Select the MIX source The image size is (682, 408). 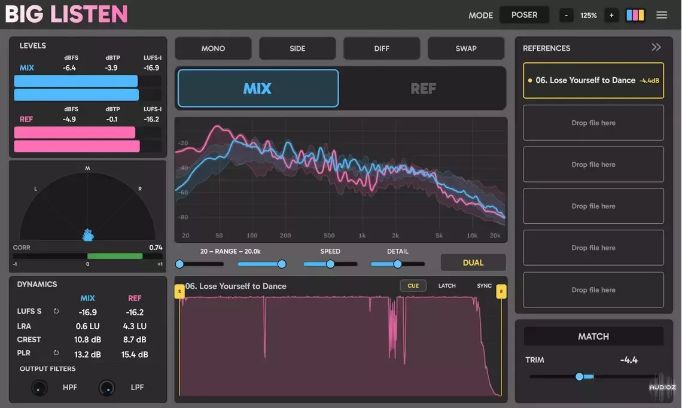[258, 89]
